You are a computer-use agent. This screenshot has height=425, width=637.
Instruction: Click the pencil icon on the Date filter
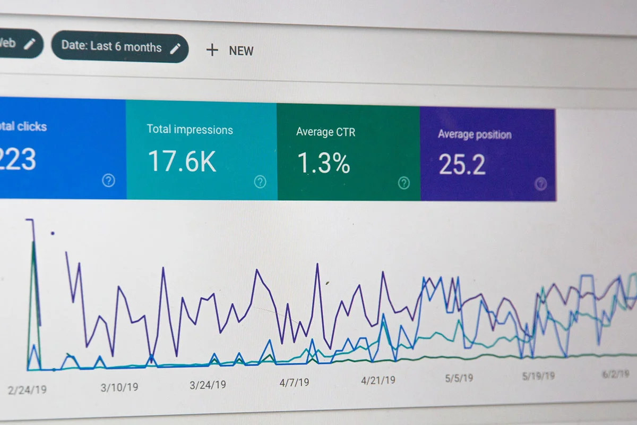[x=176, y=48]
